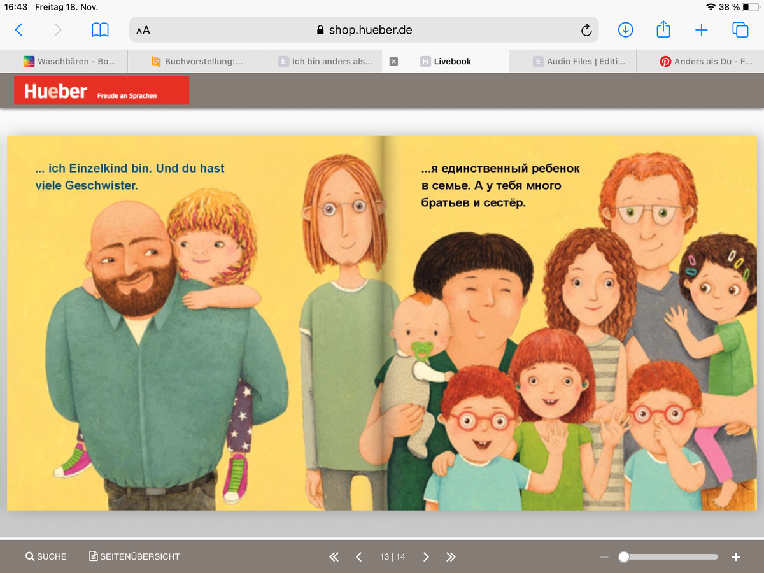Click the shop.hueber.de address field
Viewport: 764px width, 573px height.
(x=364, y=30)
